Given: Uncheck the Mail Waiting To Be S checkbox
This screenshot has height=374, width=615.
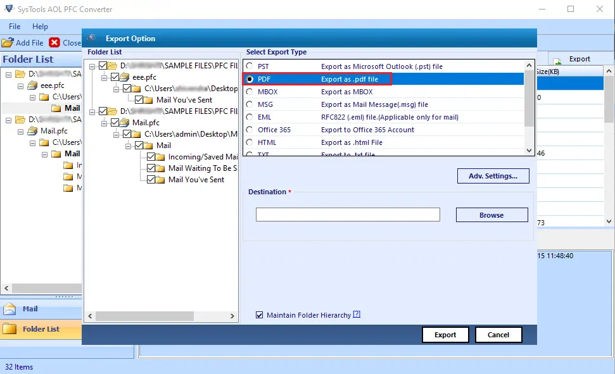Looking at the screenshot, I should 151,168.
